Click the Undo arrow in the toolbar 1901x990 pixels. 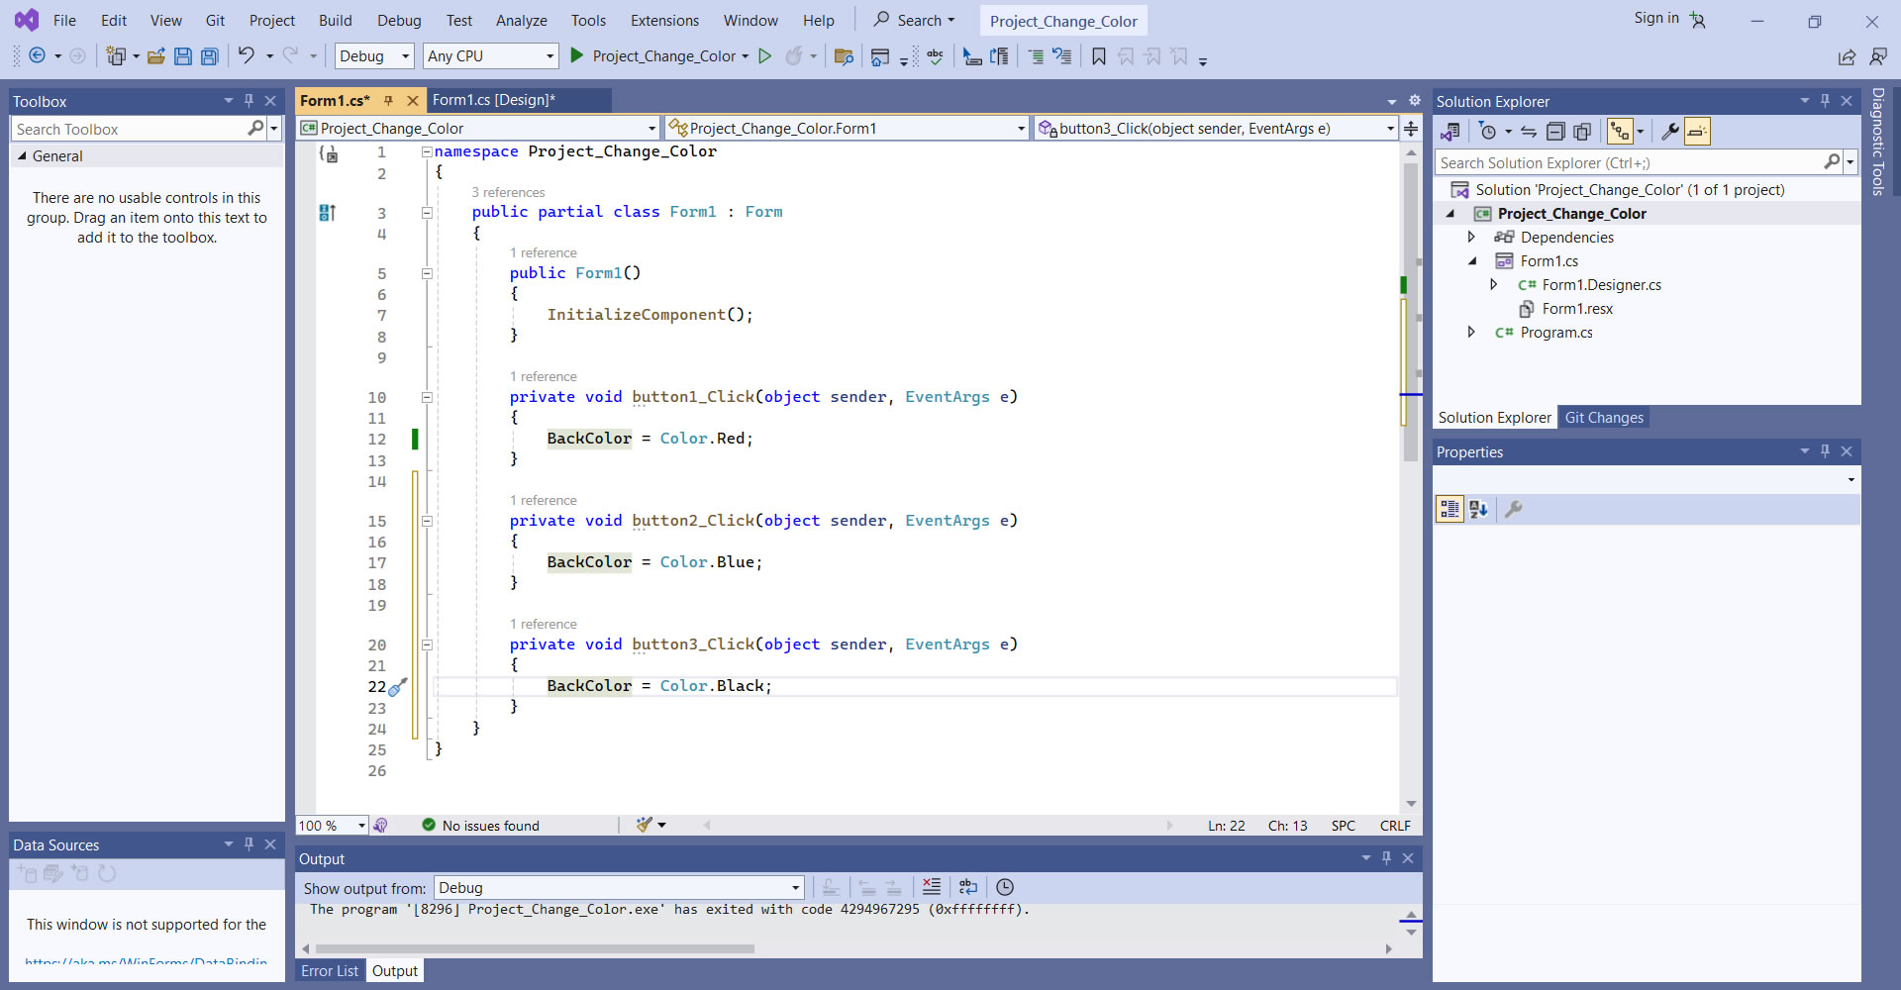[x=246, y=56]
